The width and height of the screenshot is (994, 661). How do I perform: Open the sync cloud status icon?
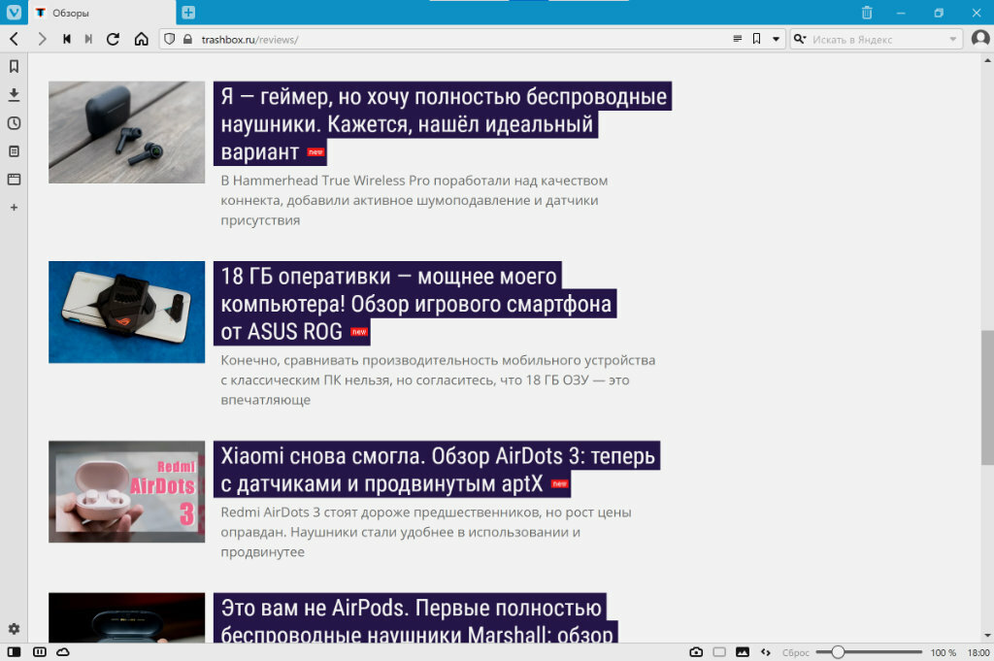tap(63, 652)
